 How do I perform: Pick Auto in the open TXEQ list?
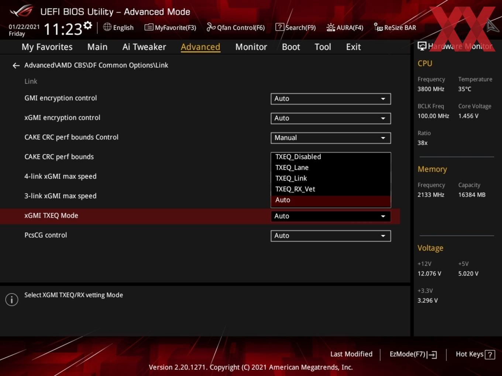331,200
